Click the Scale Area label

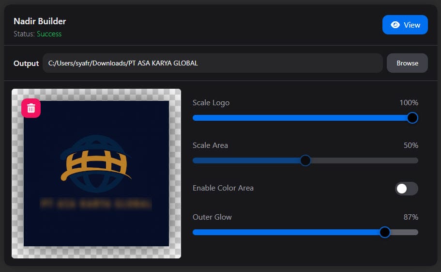210,145
